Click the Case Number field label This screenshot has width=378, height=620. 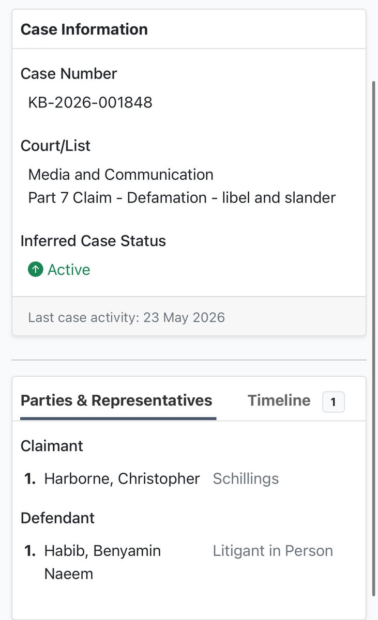(x=69, y=73)
